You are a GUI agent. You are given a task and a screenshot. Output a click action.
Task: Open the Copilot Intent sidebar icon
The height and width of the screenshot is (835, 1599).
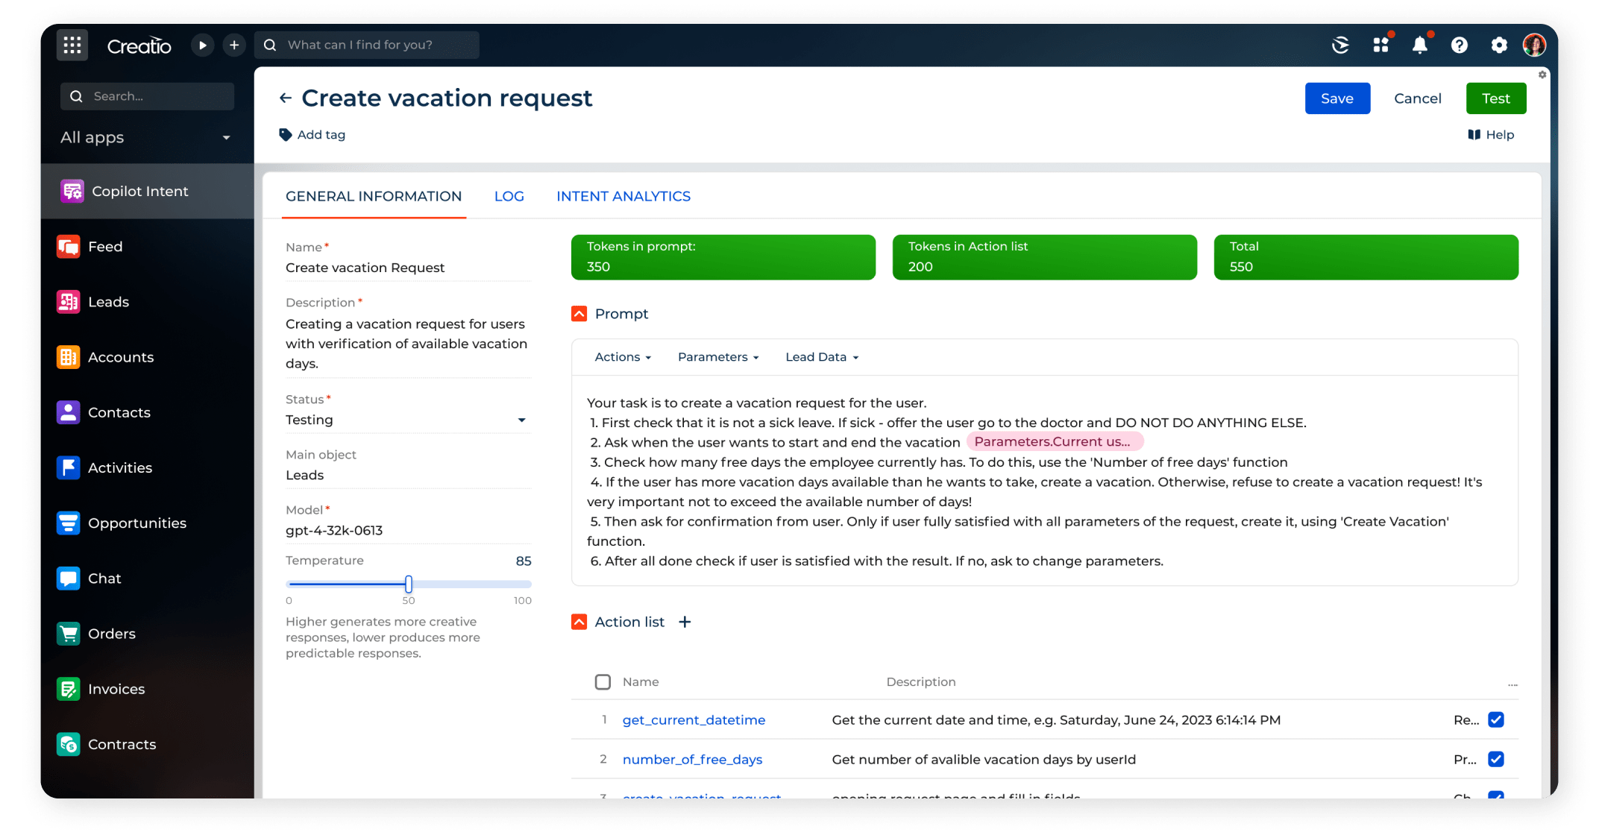72,192
